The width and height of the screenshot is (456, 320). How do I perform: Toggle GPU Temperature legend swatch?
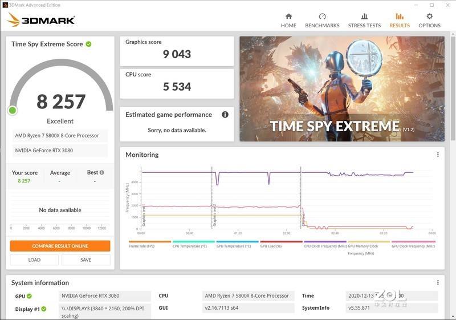coord(237,241)
